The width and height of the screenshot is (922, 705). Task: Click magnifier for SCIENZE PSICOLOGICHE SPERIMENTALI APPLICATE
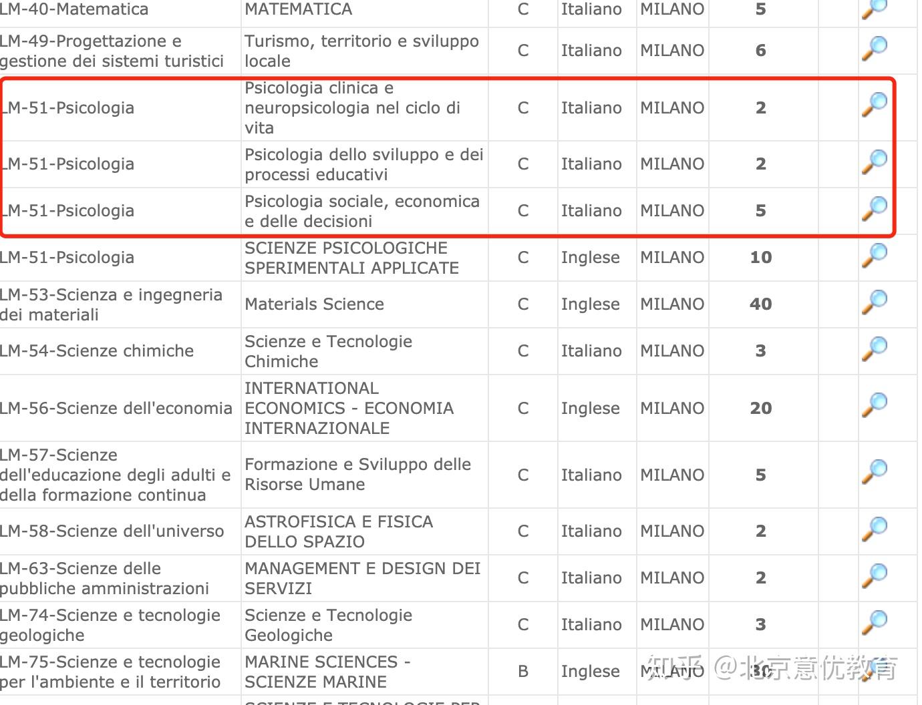click(x=874, y=255)
